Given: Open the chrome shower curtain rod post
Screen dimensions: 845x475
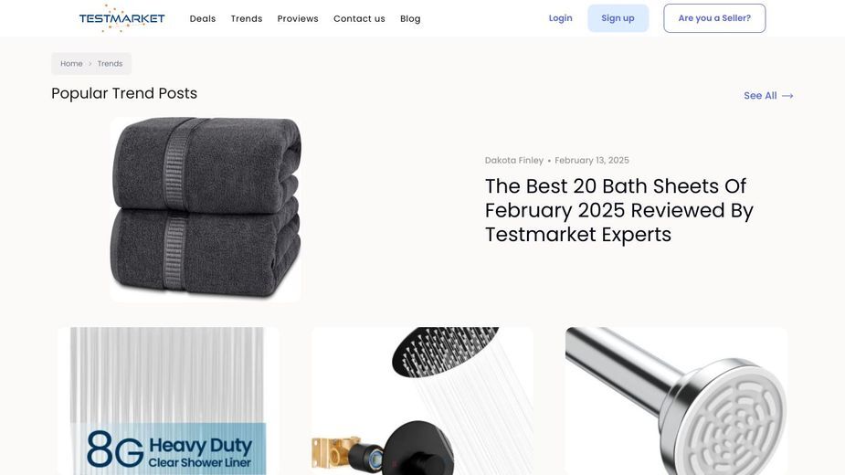Looking at the screenshot, I should point(676,401).
